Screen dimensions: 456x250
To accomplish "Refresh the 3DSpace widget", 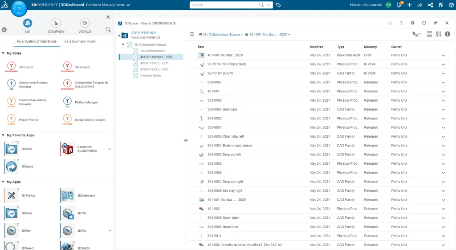I will point(424,23).
